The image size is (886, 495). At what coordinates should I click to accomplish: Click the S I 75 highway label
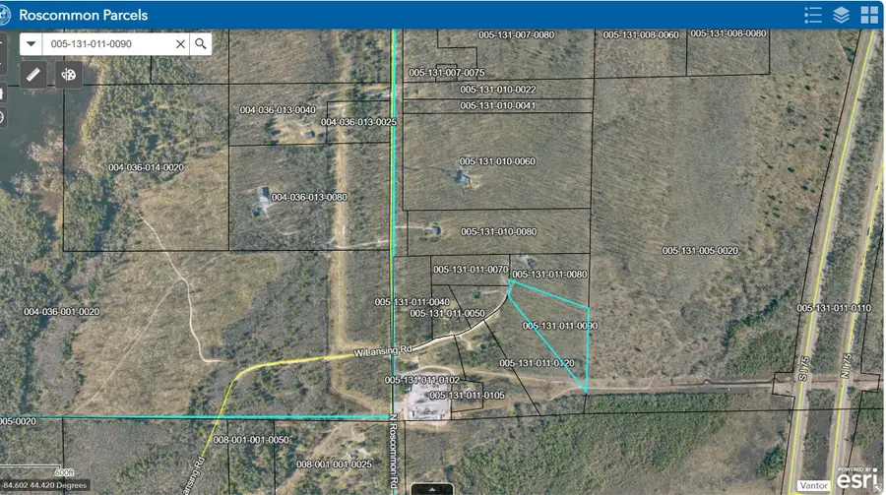coord(804,369)
